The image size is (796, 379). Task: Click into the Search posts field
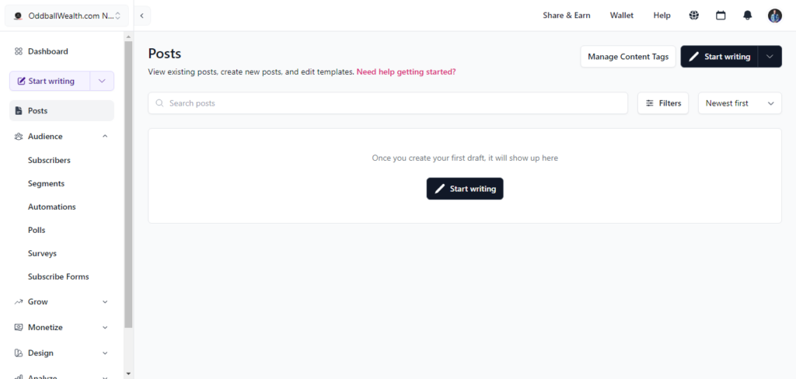(388, 103)
